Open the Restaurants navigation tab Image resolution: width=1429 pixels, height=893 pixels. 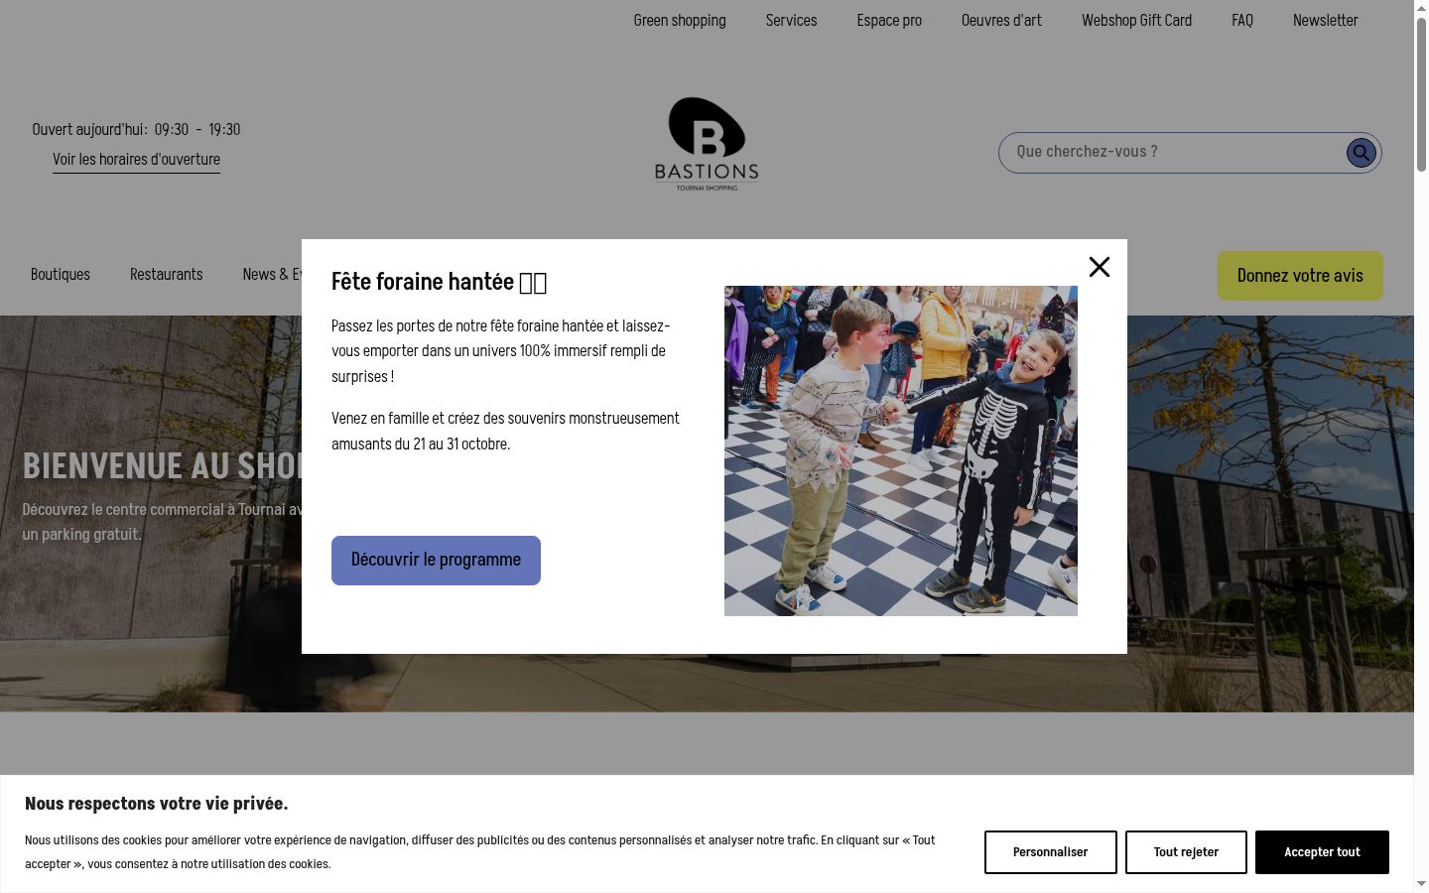pos(166,275)
